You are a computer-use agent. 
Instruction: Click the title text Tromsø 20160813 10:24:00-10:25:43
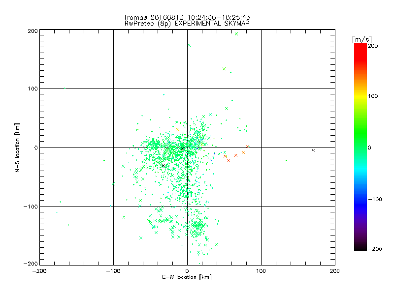187,17
